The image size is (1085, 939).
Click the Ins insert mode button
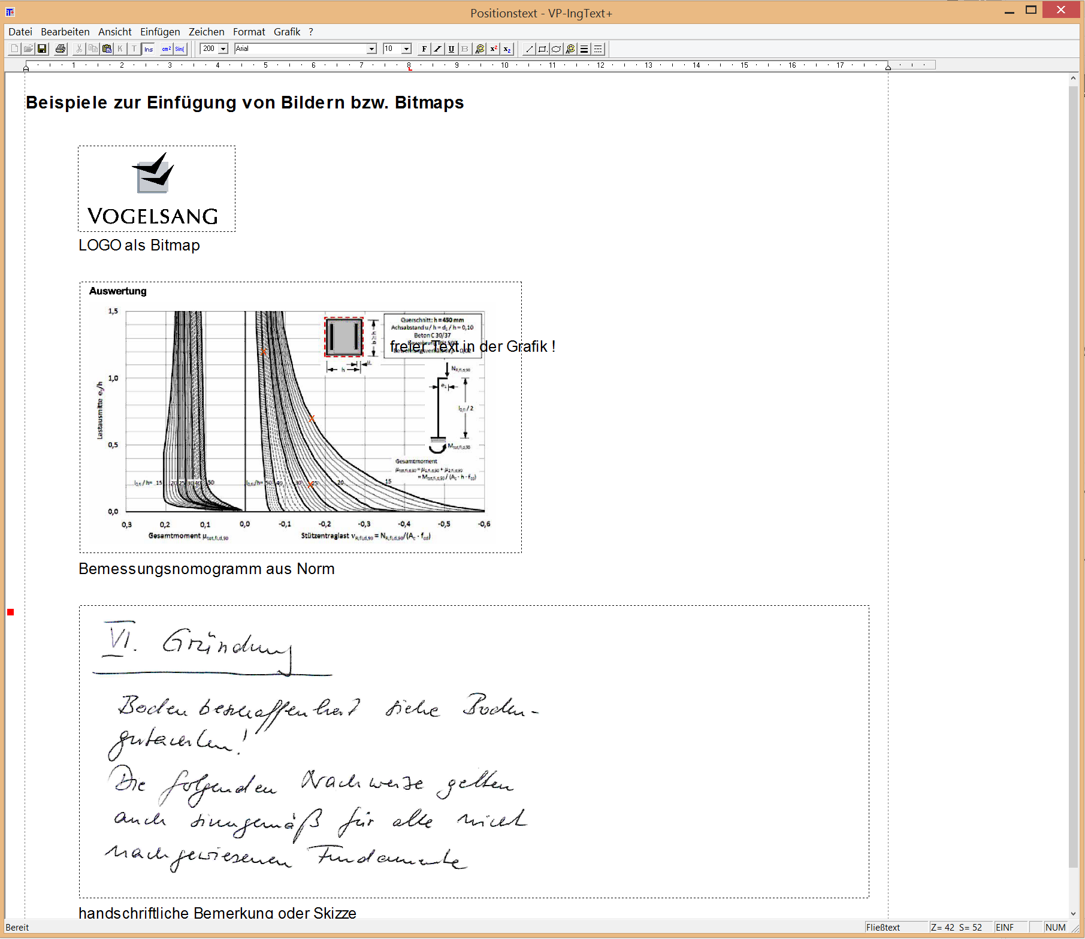coord(149,49)
